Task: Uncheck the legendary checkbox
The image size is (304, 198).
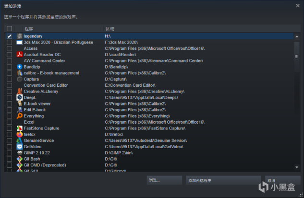Action: (9, 36)
